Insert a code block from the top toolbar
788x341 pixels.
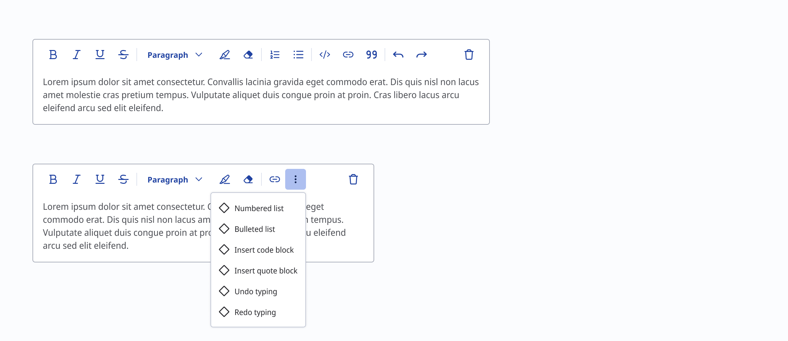coord(324,55)
